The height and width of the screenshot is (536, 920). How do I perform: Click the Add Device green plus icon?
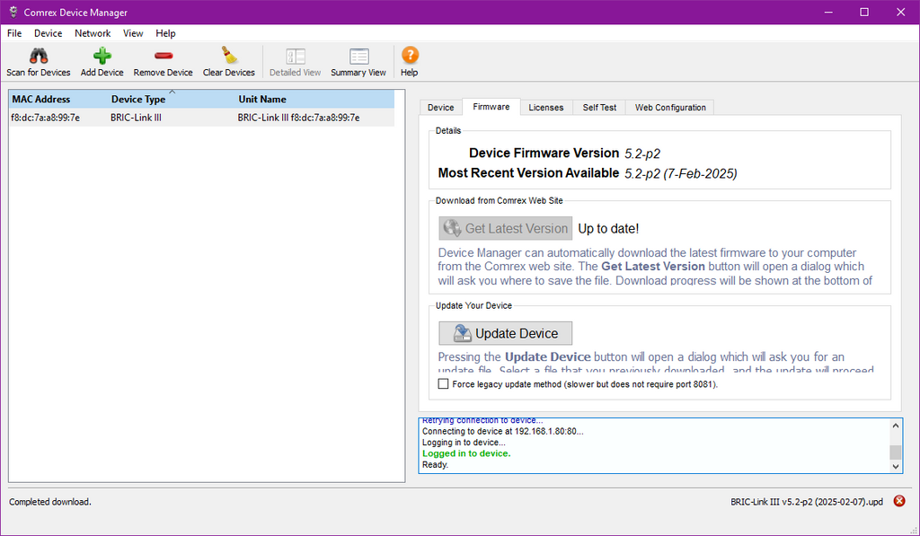click(x=102, y=57)
